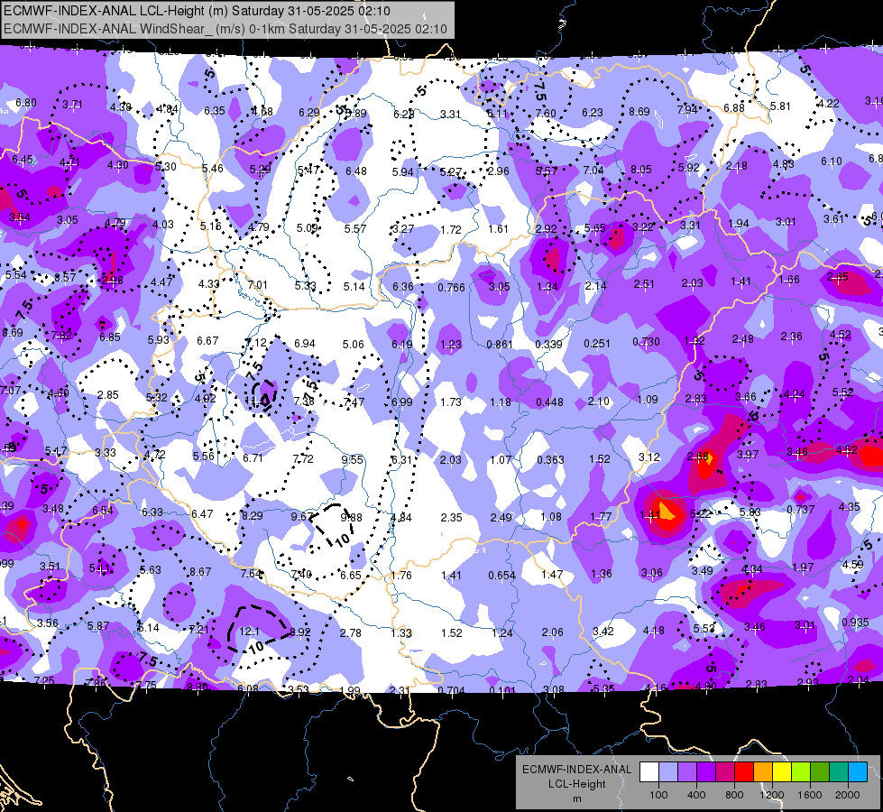The width and height of the screenshot is (883, 812).
Task: Click the map value '0.730'
Action: pyautogui.click(x=647, y=342)
